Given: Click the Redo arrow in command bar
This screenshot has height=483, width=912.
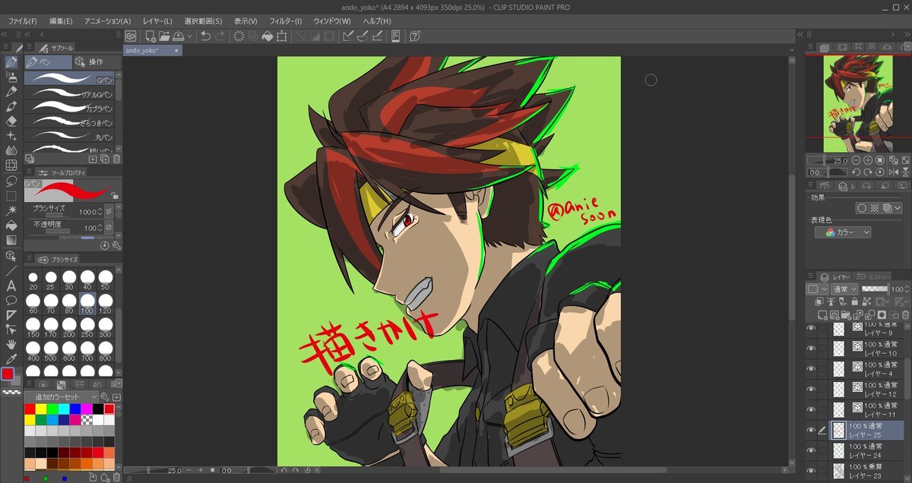Looking at the screenshot, I should [x=220, y=36].
